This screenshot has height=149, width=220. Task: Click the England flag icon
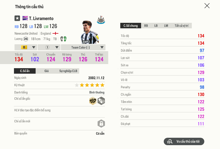55,34
